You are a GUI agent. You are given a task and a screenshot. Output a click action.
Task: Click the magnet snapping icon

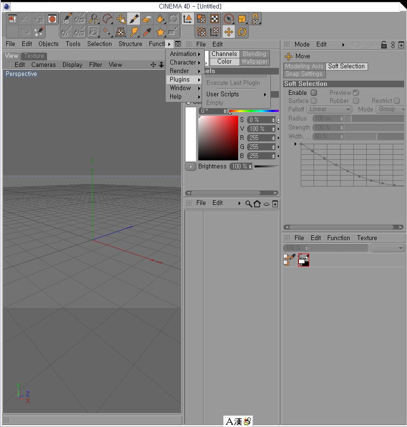point(255,19)
